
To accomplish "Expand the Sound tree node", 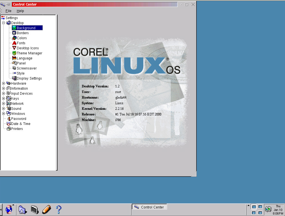I will point(4,109).
